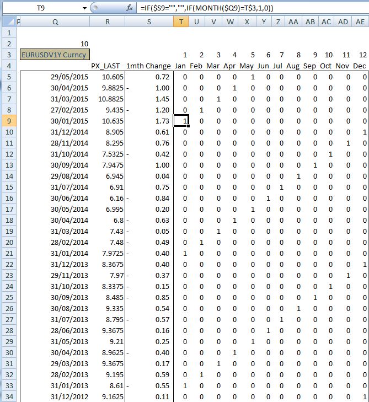Select the column Q header
The height and width of the screenshot is (402, 369).
pyautogui.click(x=55, y=22)
